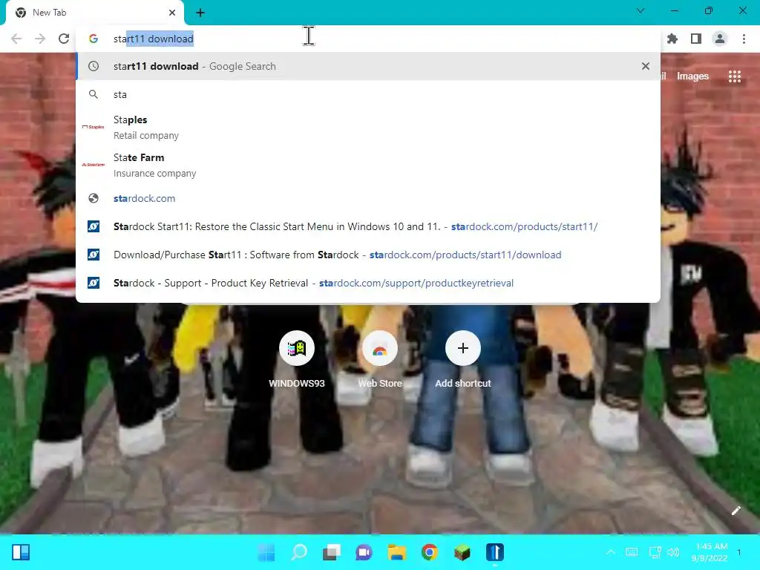The image size is (760, 570).
Task: Go forward using the forward arrow
Action: coord(40,39)
